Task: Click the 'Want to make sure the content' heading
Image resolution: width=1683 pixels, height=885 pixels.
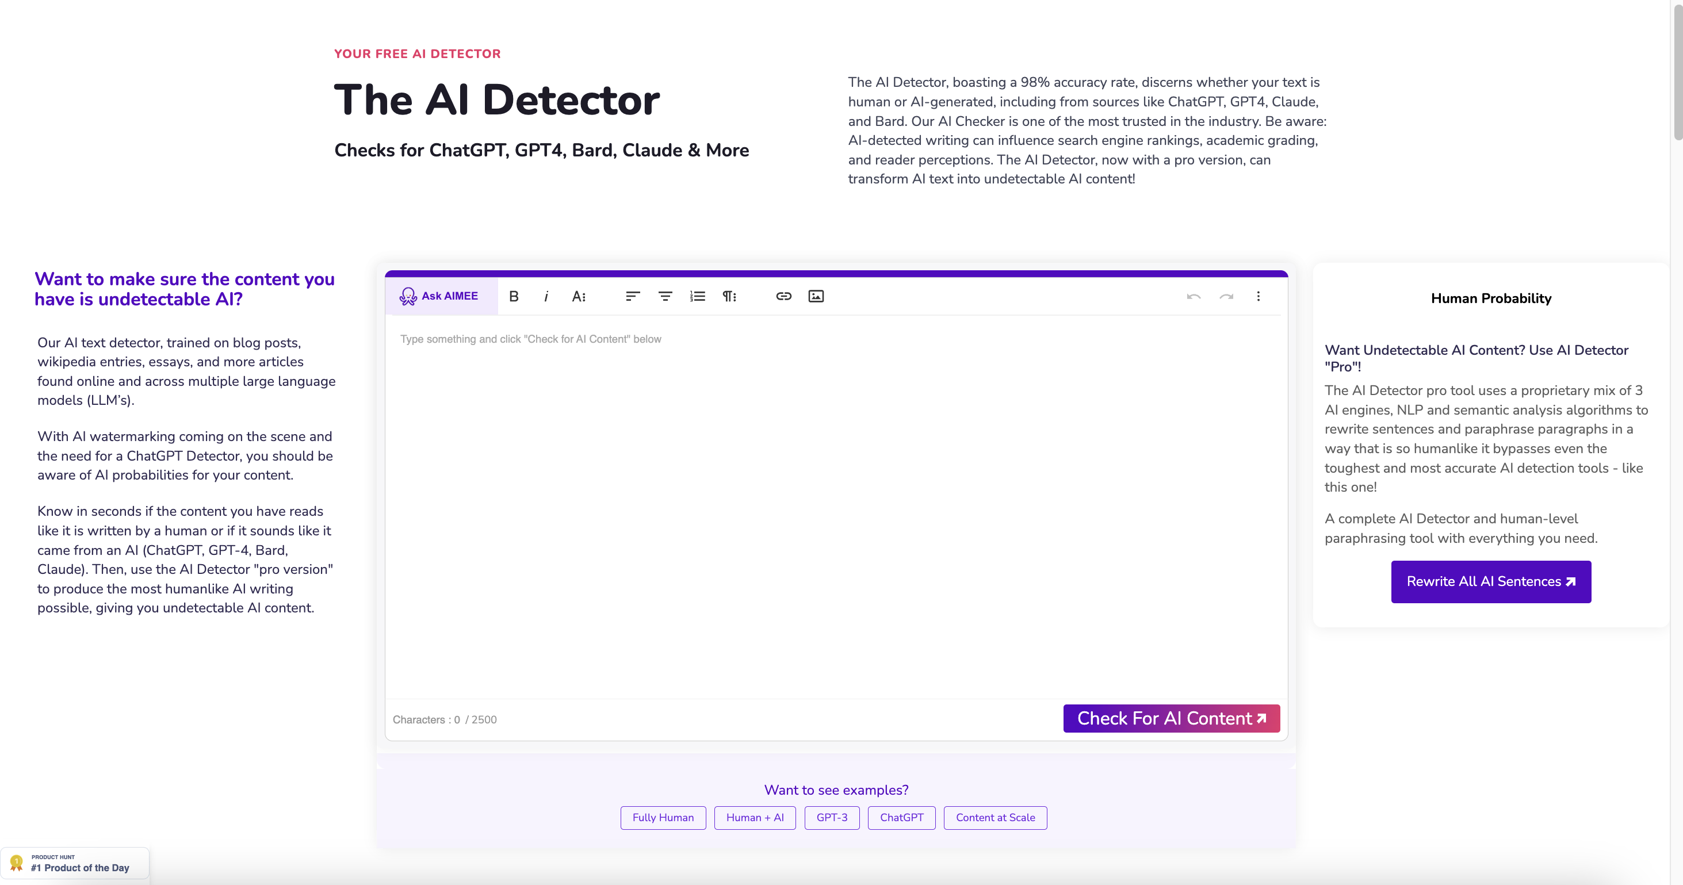Action: click(x=184, y=289)
